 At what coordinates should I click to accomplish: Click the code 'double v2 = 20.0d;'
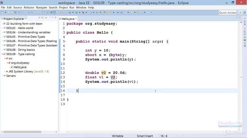click(106, 73)
